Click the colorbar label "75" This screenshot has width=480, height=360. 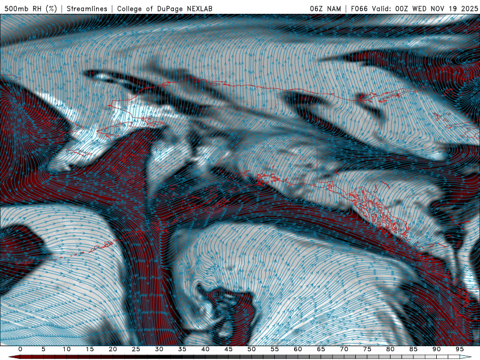point(367,349)
